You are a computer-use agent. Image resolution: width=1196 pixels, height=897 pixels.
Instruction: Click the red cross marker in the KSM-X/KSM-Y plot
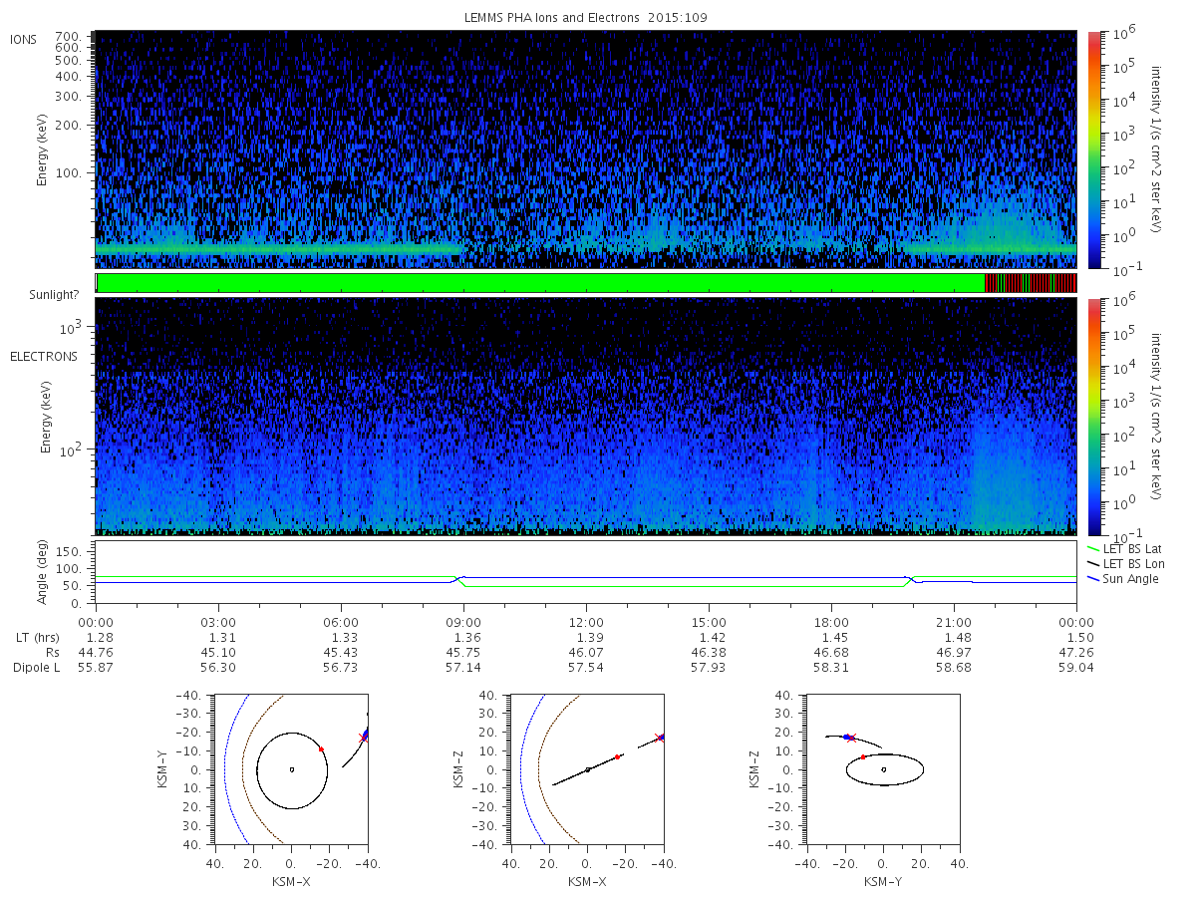[364, 738]
